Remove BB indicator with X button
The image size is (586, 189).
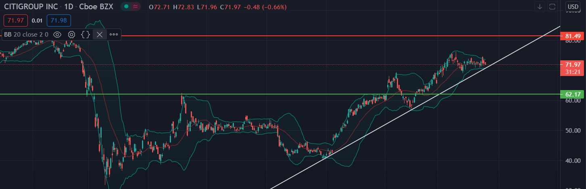pos(100,35)
